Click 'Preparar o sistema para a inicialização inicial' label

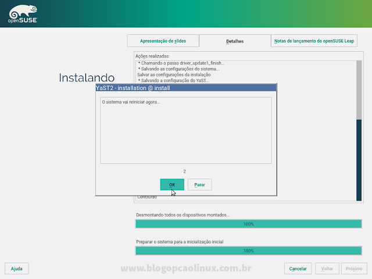click(180, 242)
